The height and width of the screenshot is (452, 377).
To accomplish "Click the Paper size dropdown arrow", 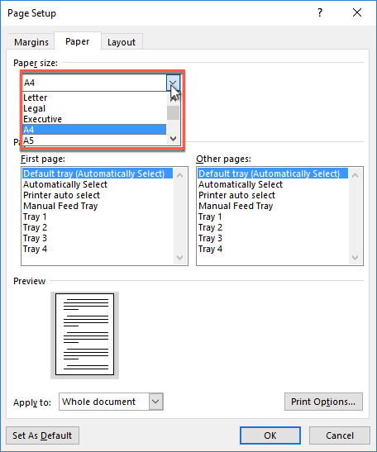I will click(173, 83).
